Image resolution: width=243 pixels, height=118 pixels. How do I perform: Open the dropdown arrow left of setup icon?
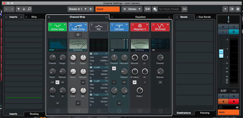tap(225, 9)
